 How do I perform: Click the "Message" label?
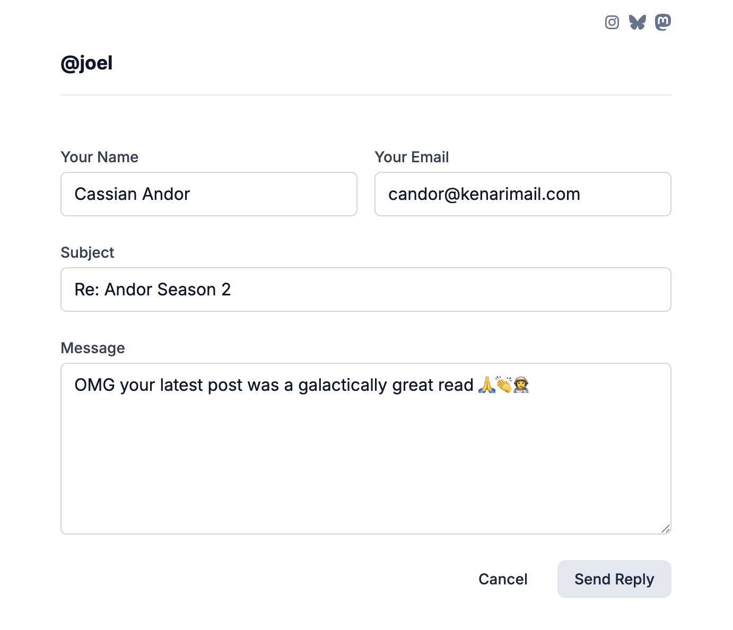(93, 348)
